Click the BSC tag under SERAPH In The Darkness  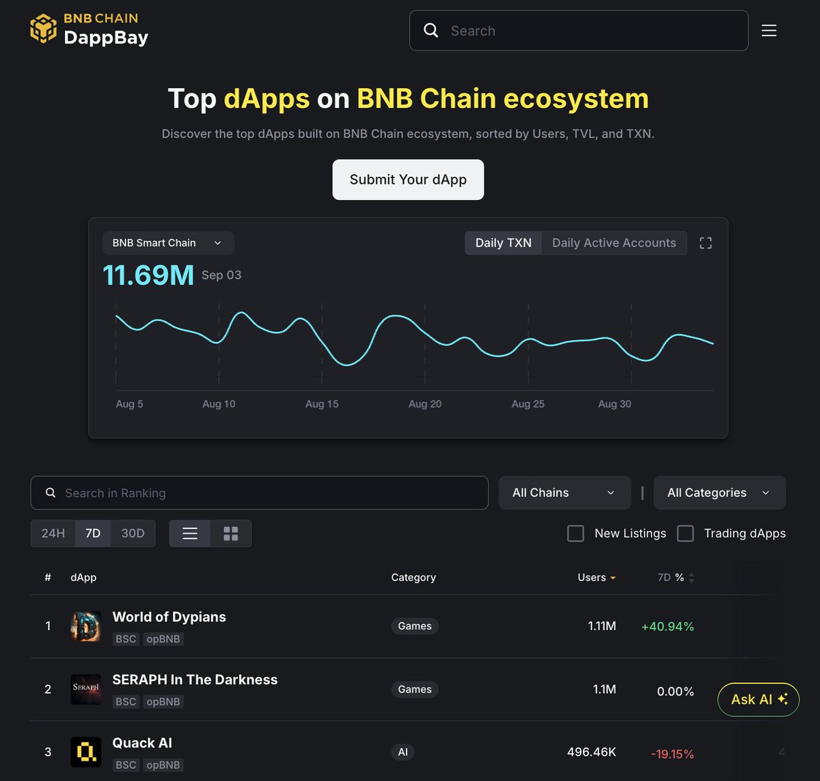point(126,702)
